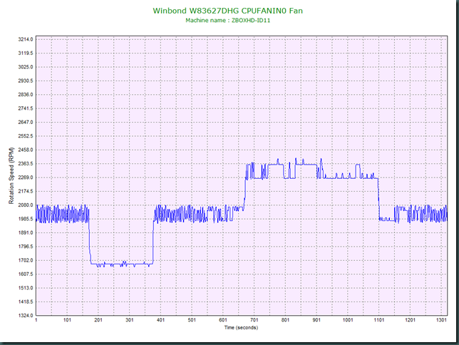This screenshot has width=459, height=345.
Task: Click the 501 time axis tick label
Action: pyautogui.click(x=192, y=320)
